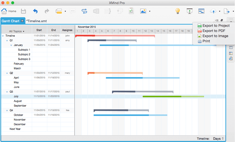Select the blue October gantt bar
Viewport: 235px width, 142px height.
130,115
